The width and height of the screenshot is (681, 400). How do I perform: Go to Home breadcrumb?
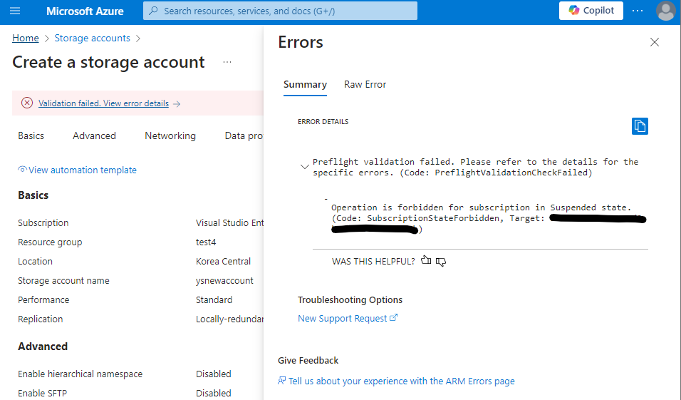click(x=25, y=39)
